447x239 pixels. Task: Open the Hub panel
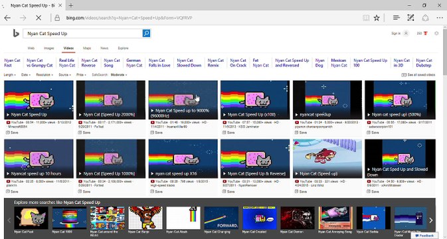pos(397,18)
